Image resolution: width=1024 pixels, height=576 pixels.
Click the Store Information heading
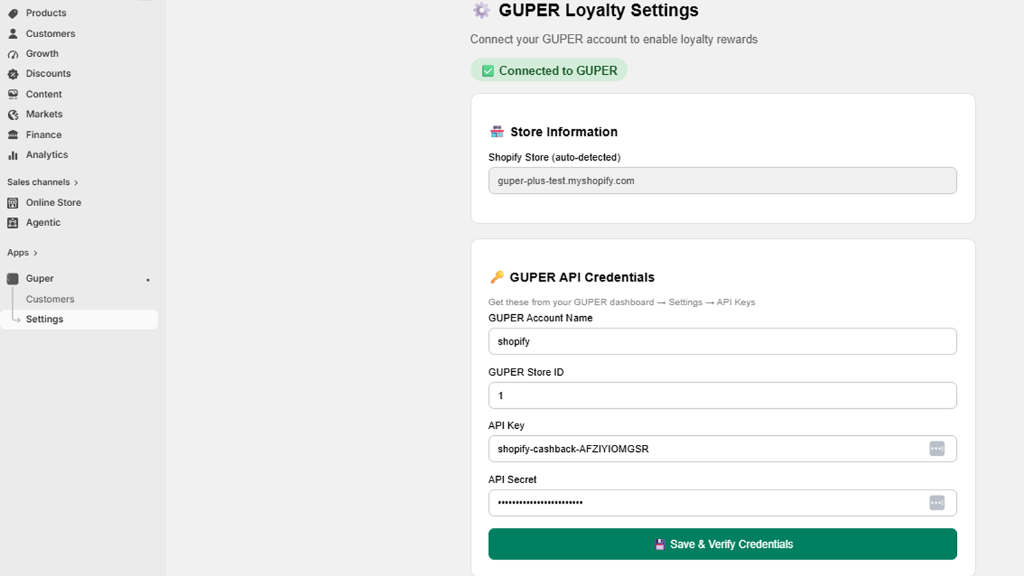tap(564, 132)
